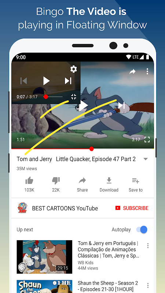Image resolution: width=165 pixels, height=293 pixels.
Task: Click share arrow on main video
Action: pos(132,71)
